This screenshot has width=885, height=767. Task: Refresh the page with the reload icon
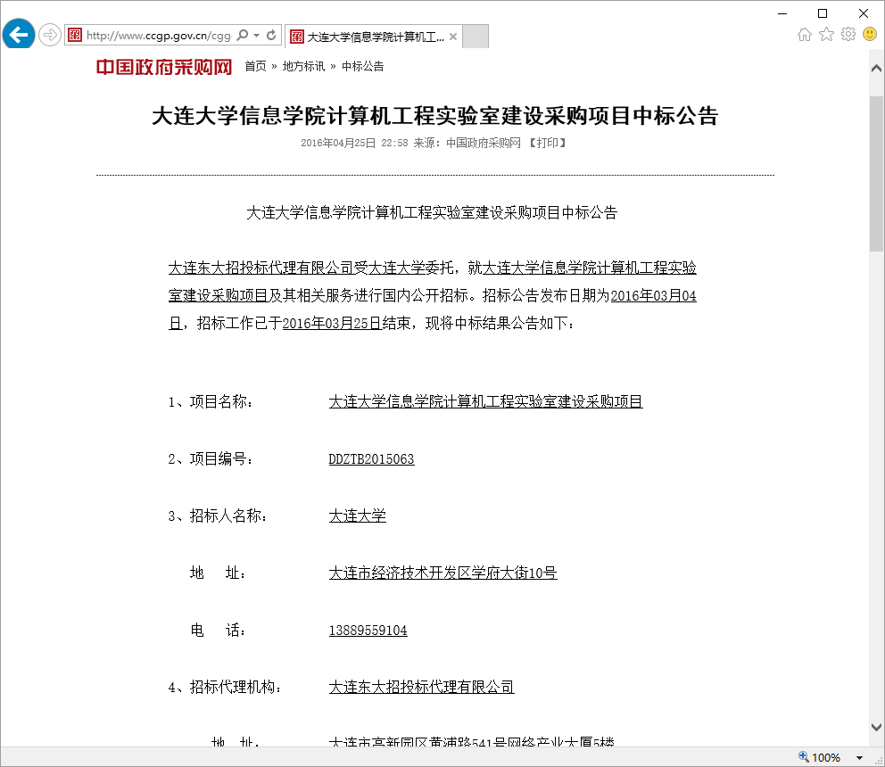coord(271,35)
